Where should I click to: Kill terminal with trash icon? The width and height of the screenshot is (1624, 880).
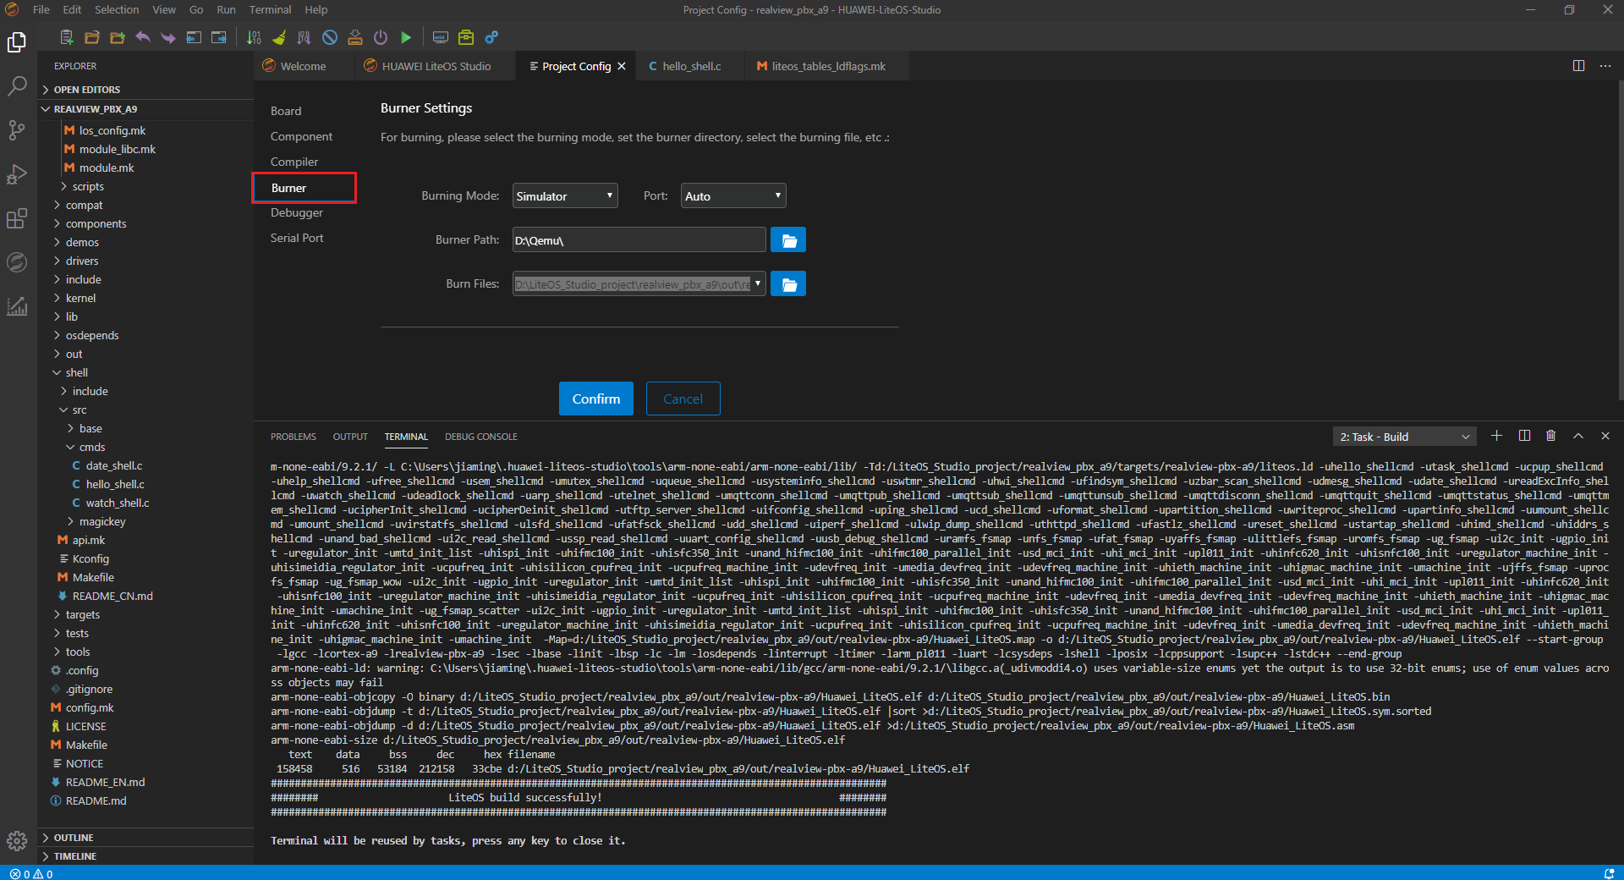point(1550,436)
